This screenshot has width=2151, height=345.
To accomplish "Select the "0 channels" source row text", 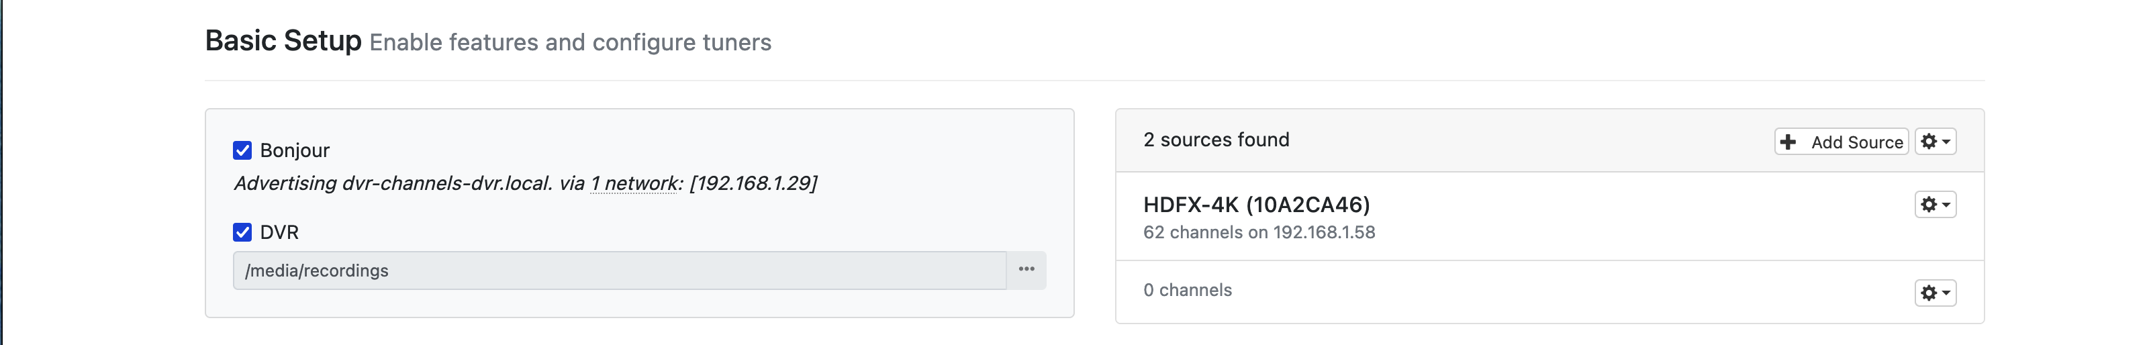I will [1188, 291].
